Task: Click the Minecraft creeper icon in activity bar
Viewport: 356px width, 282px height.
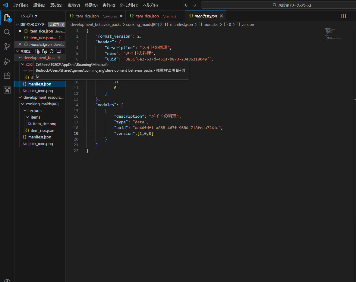Action: pyautogui.click(x=7, y=90)
